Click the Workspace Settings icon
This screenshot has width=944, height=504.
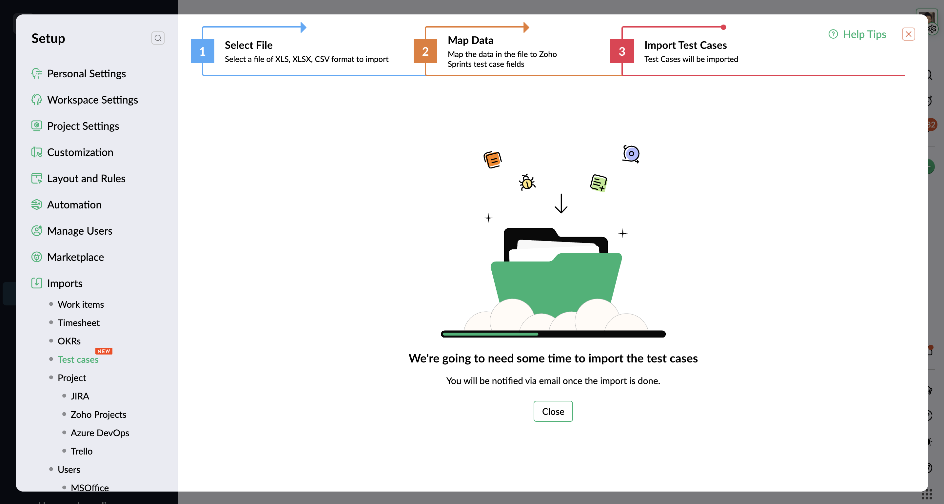click(x=37, y=100)
